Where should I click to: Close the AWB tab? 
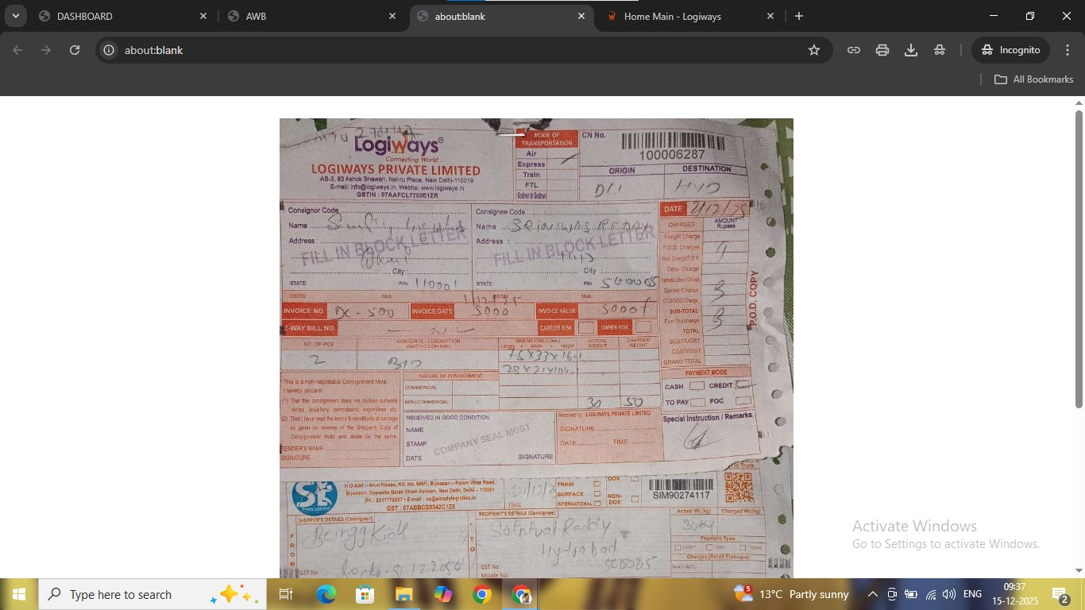(x=392, y=16)
